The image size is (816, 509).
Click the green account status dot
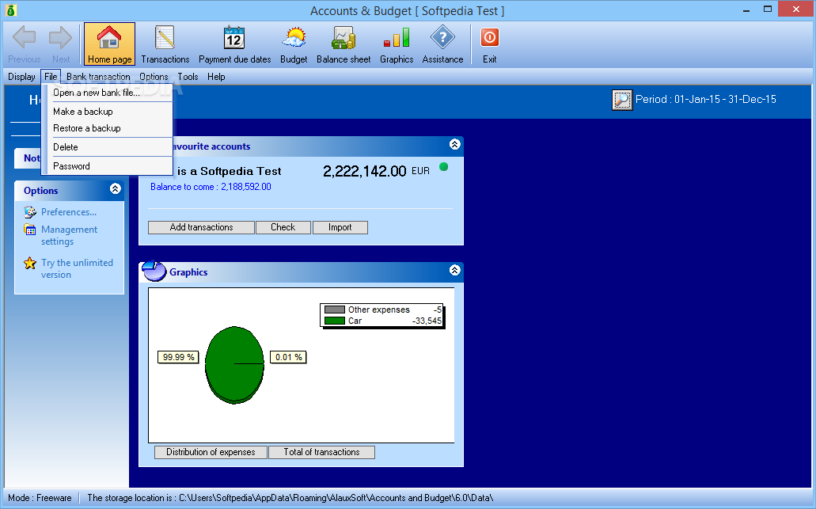pyautogui.click(x=443, y=167)
